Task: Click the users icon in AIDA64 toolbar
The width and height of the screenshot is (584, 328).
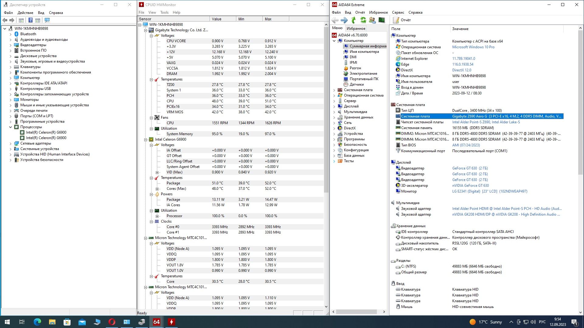Action: tap(372, 20)
